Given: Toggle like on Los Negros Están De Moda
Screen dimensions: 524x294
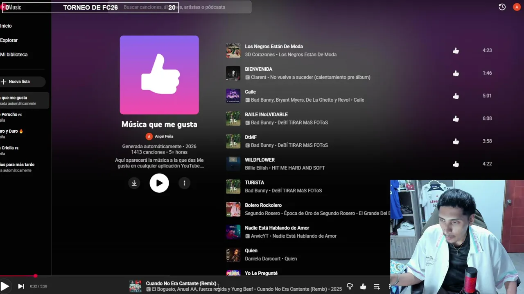Looking at the screenshot, I should pyautogui.click(x=456, y=51).
